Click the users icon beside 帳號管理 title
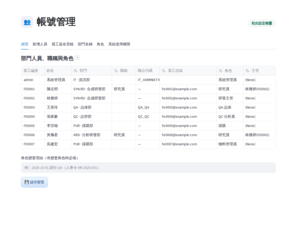297x236 pixels. [x=27, y=22]
